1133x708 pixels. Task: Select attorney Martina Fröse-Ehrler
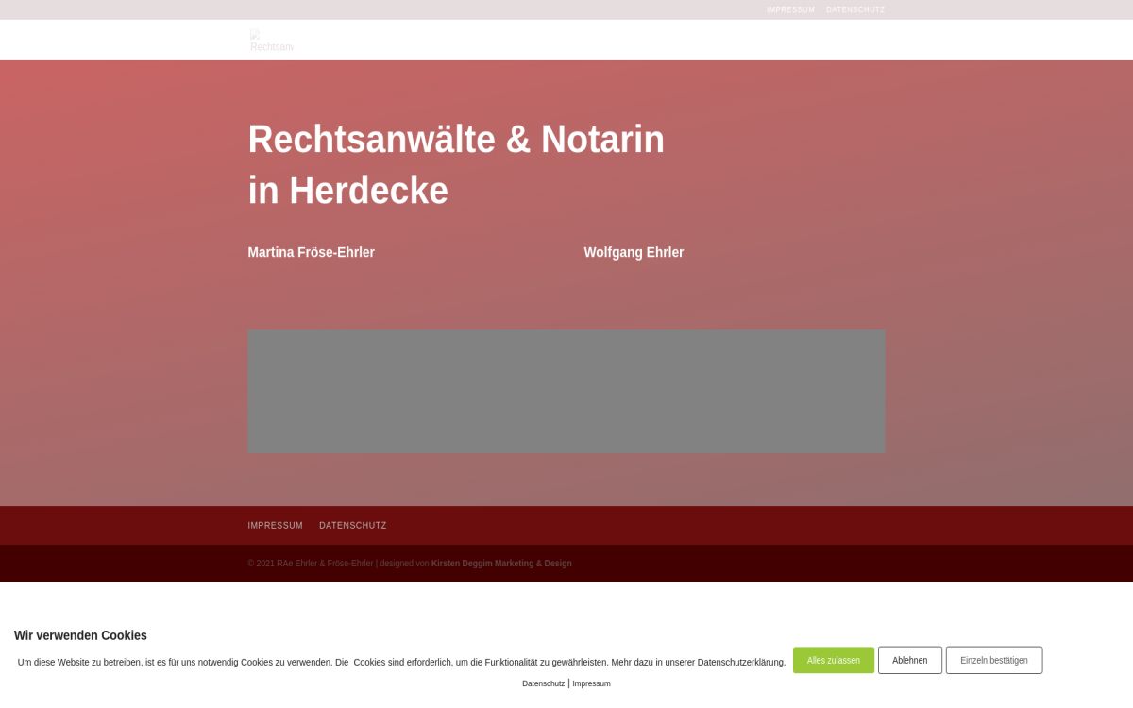pyautogui.click(x=311, y=252)
